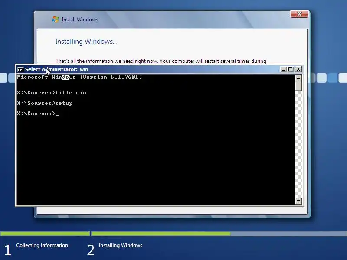Click the empty X:\Sources> prompt cursor line
This screenshot has height=260, width=347.
tap(38, 114)
